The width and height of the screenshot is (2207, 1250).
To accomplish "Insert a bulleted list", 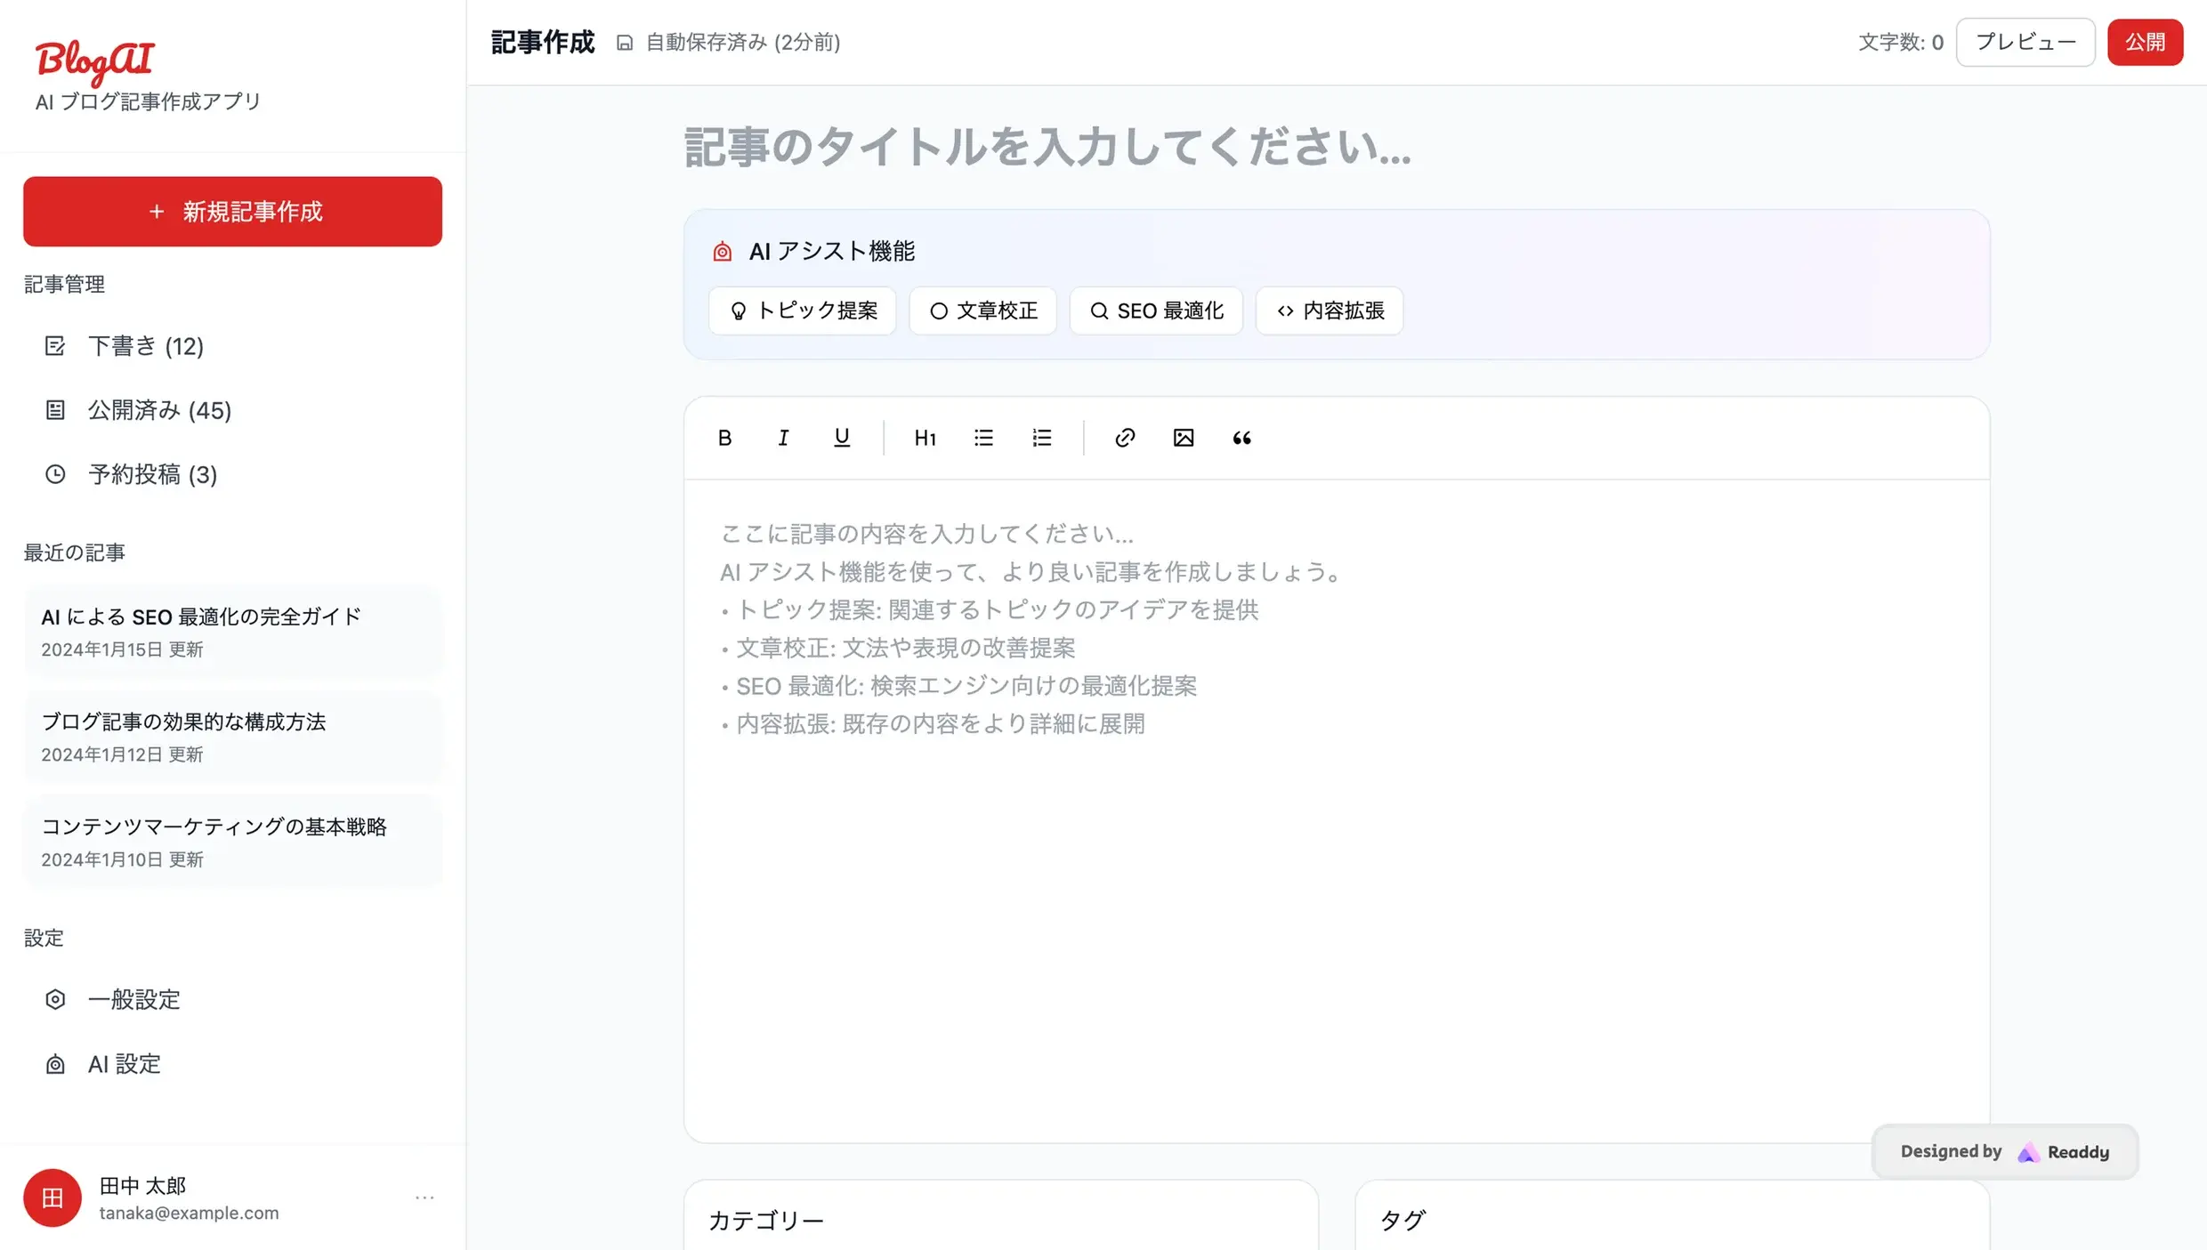I will pyautogui.click(x=983, y=437).
